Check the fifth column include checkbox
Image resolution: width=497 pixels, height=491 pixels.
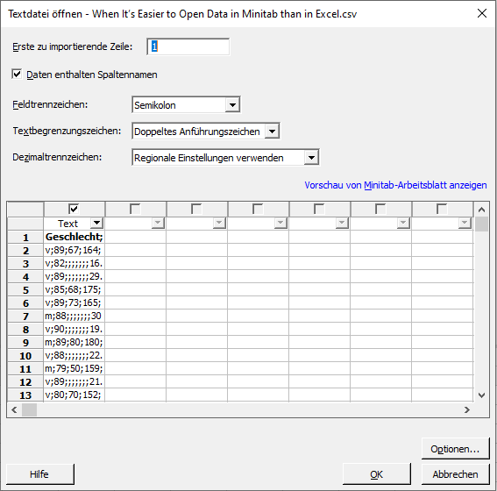click(319, 209)
